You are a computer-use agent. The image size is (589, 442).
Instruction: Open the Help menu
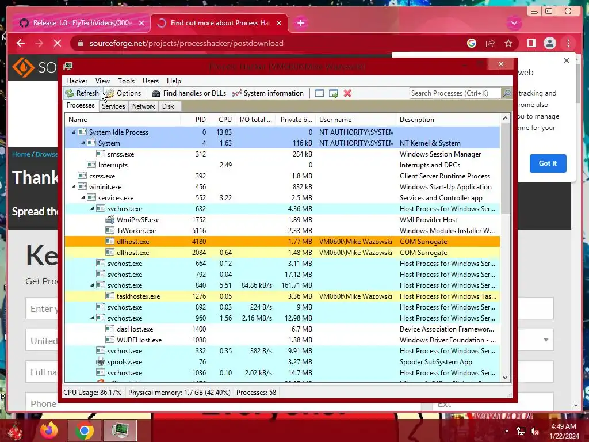(174, 81)
